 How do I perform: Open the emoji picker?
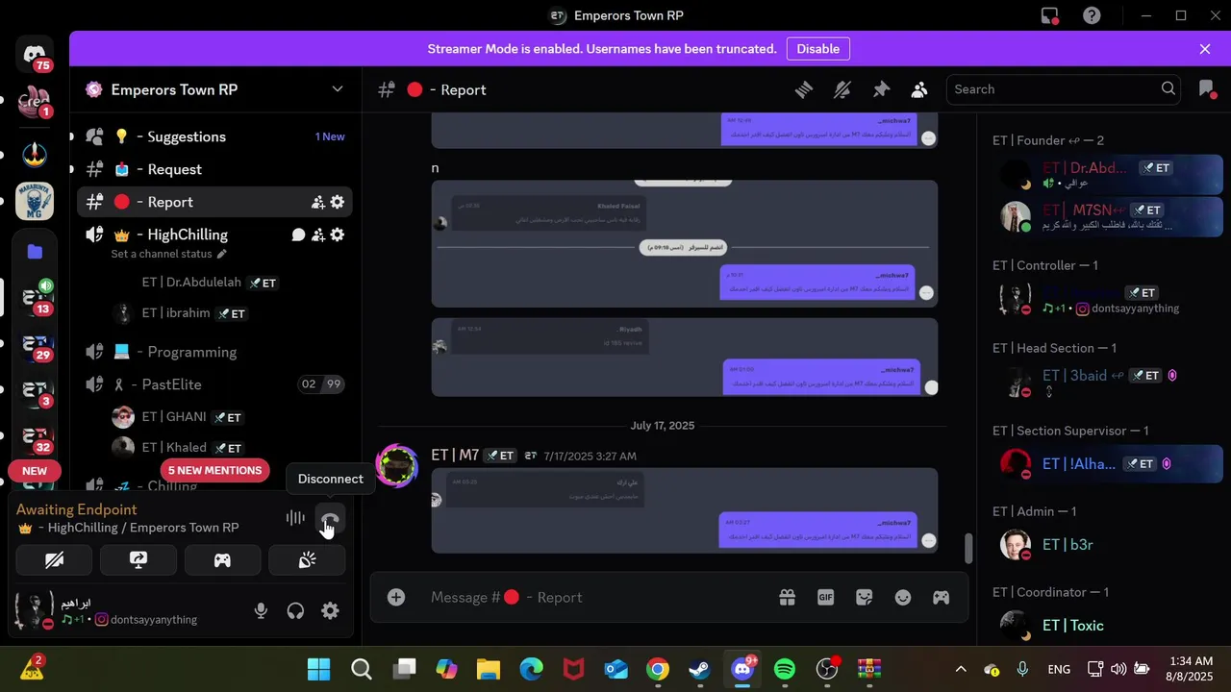(x=902, y=598)
